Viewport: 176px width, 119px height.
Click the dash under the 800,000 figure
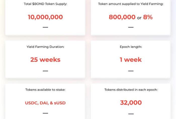(x=131, y=27)
